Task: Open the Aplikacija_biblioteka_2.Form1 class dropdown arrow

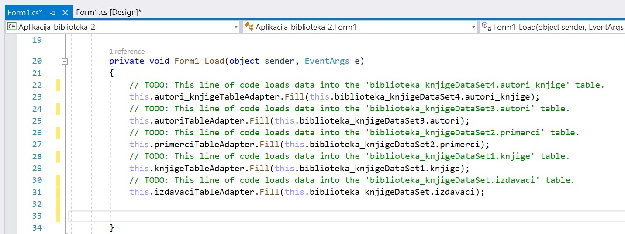Action: click(x=473, y=27)
